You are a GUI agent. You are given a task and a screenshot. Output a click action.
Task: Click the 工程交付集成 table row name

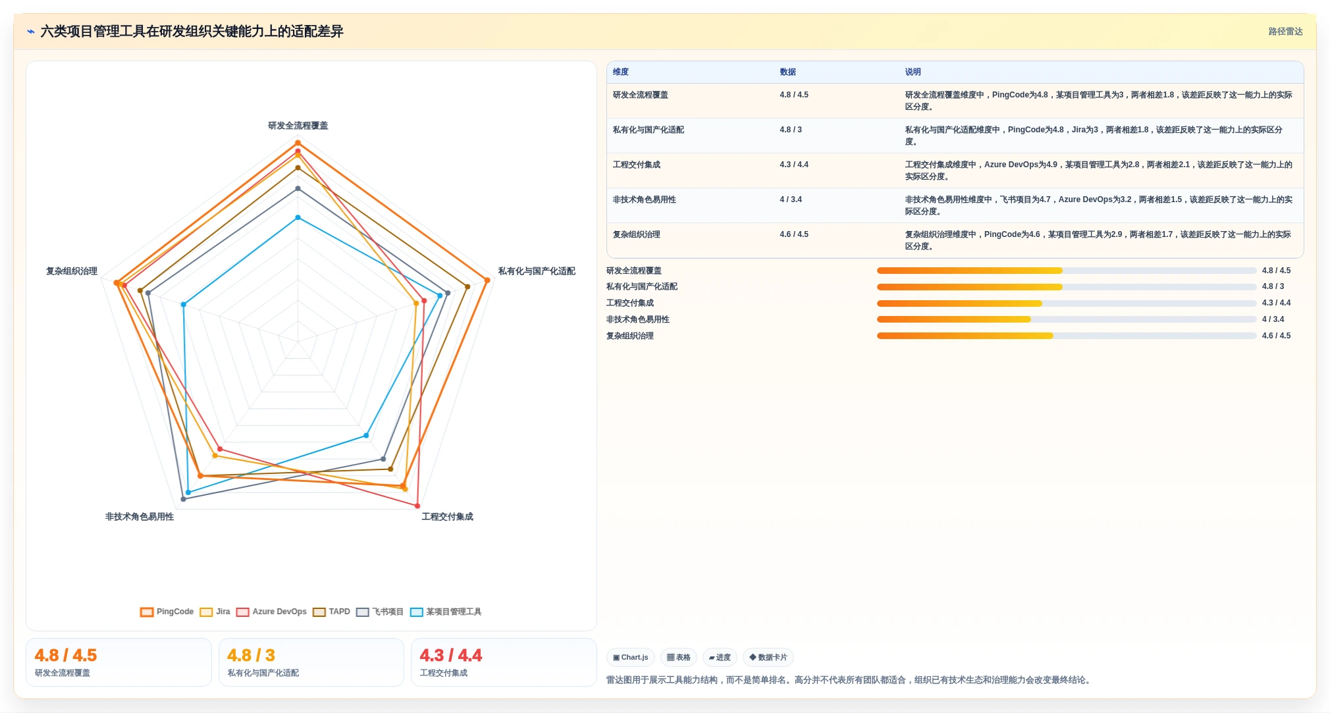(637, 165)
